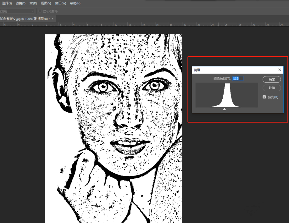Expand the sample layer dropdown in options bar
Image resolution: width=289 pixels, height=223 pixels.
pos(32,11)
